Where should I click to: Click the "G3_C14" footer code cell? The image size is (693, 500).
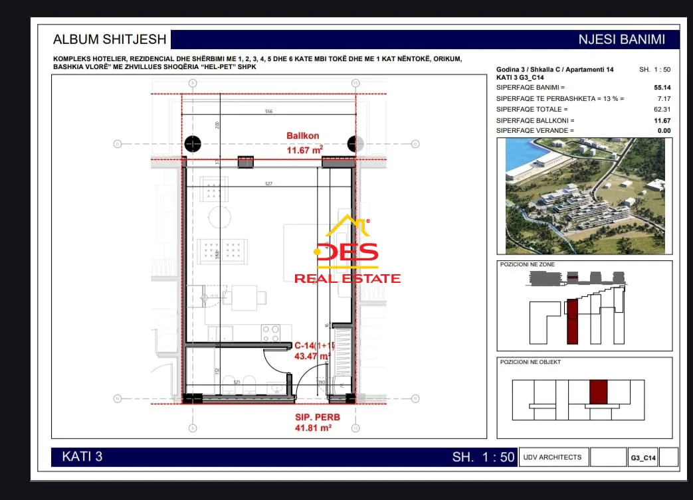tap(643, 458)
